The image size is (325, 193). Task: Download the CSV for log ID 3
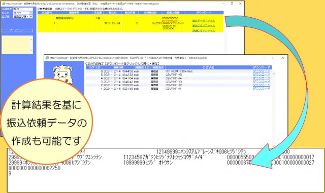(x=262, y=82)
